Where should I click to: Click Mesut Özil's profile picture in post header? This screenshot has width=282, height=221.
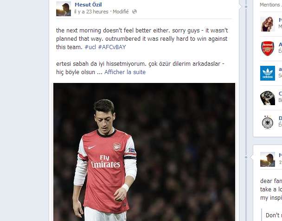(64, 8)
